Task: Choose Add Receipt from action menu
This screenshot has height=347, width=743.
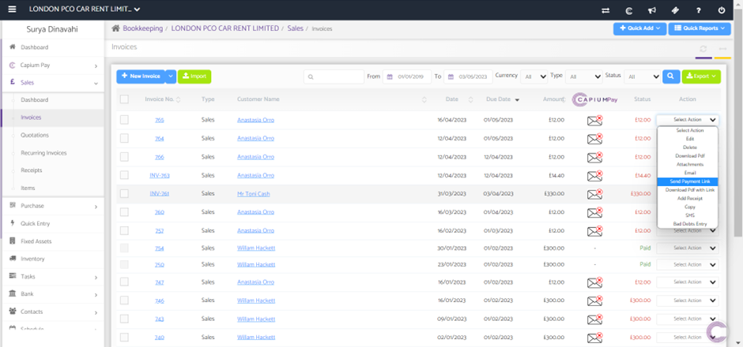Action: (687, 199)
